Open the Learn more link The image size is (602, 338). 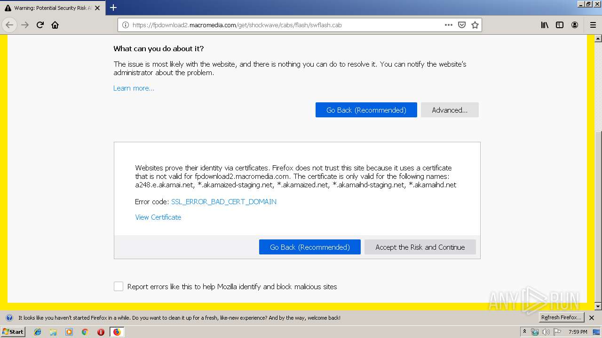tap(134, 88)
